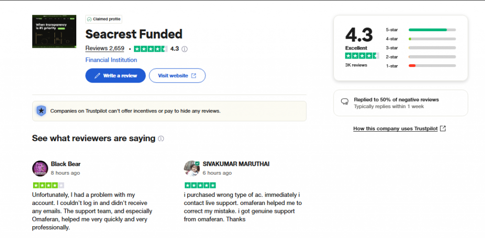Open How this company uses Trustpilot link
485x238 pixels.
[395, 128]
